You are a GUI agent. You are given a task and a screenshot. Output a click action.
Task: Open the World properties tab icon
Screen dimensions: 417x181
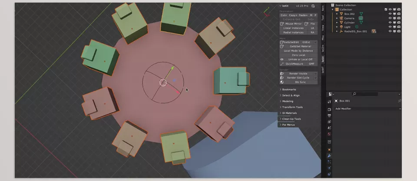329,134
